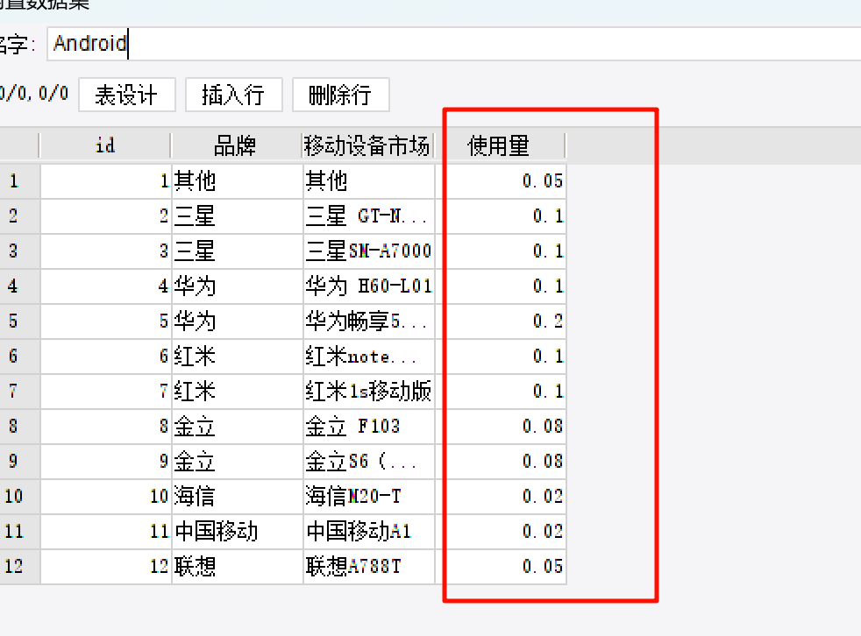Click brand cell 其他 in row 1
This screenshot has height=636, width=861.
point(238,181)
